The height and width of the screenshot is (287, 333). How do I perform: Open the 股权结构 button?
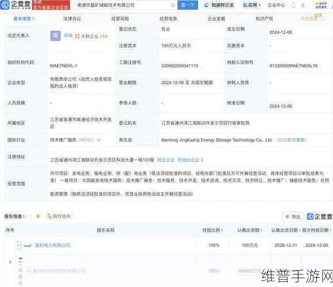click(59, 216)
